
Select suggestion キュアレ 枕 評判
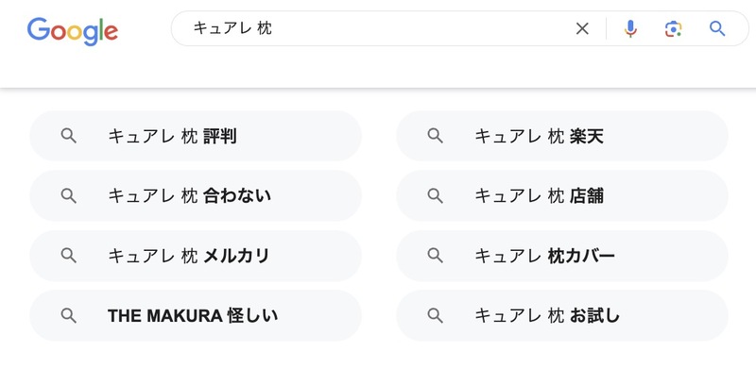[196, 136]
